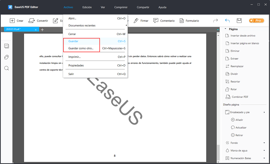Click the EaseUS PDF Editor logo

tap(10, 7)
